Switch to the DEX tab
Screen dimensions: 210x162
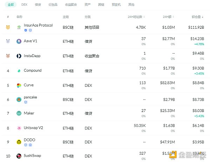[24, 5]
